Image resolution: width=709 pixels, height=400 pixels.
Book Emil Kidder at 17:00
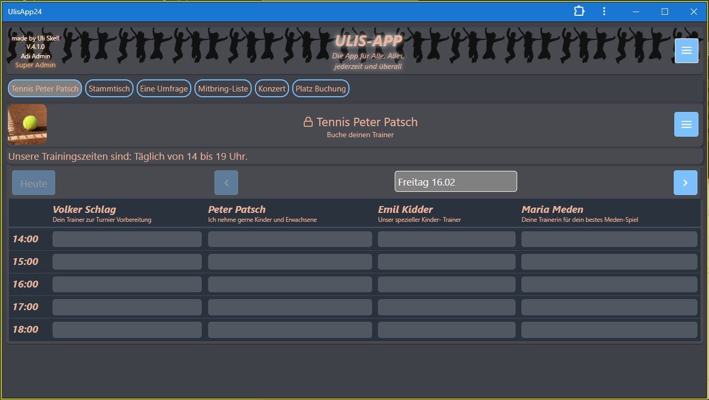click(446, 307)
